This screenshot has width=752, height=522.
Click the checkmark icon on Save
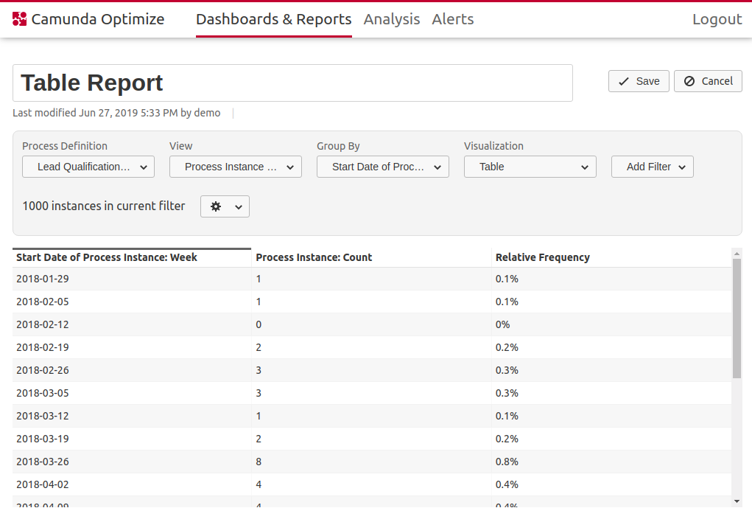(624, 81)
